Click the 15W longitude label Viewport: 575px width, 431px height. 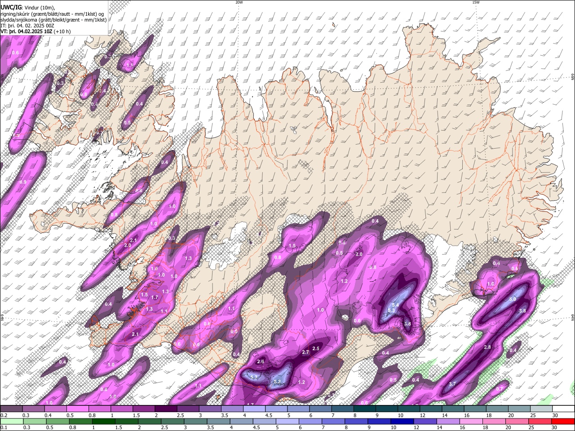476,2
